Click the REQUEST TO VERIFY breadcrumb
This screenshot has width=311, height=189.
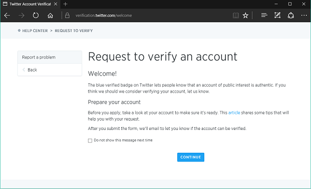74,31
